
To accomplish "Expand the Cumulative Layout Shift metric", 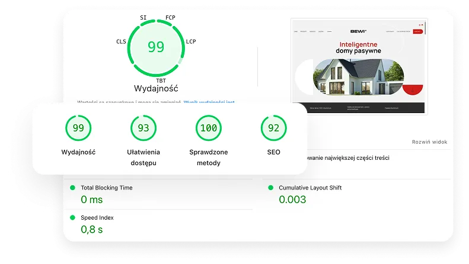I will point(310,188).
